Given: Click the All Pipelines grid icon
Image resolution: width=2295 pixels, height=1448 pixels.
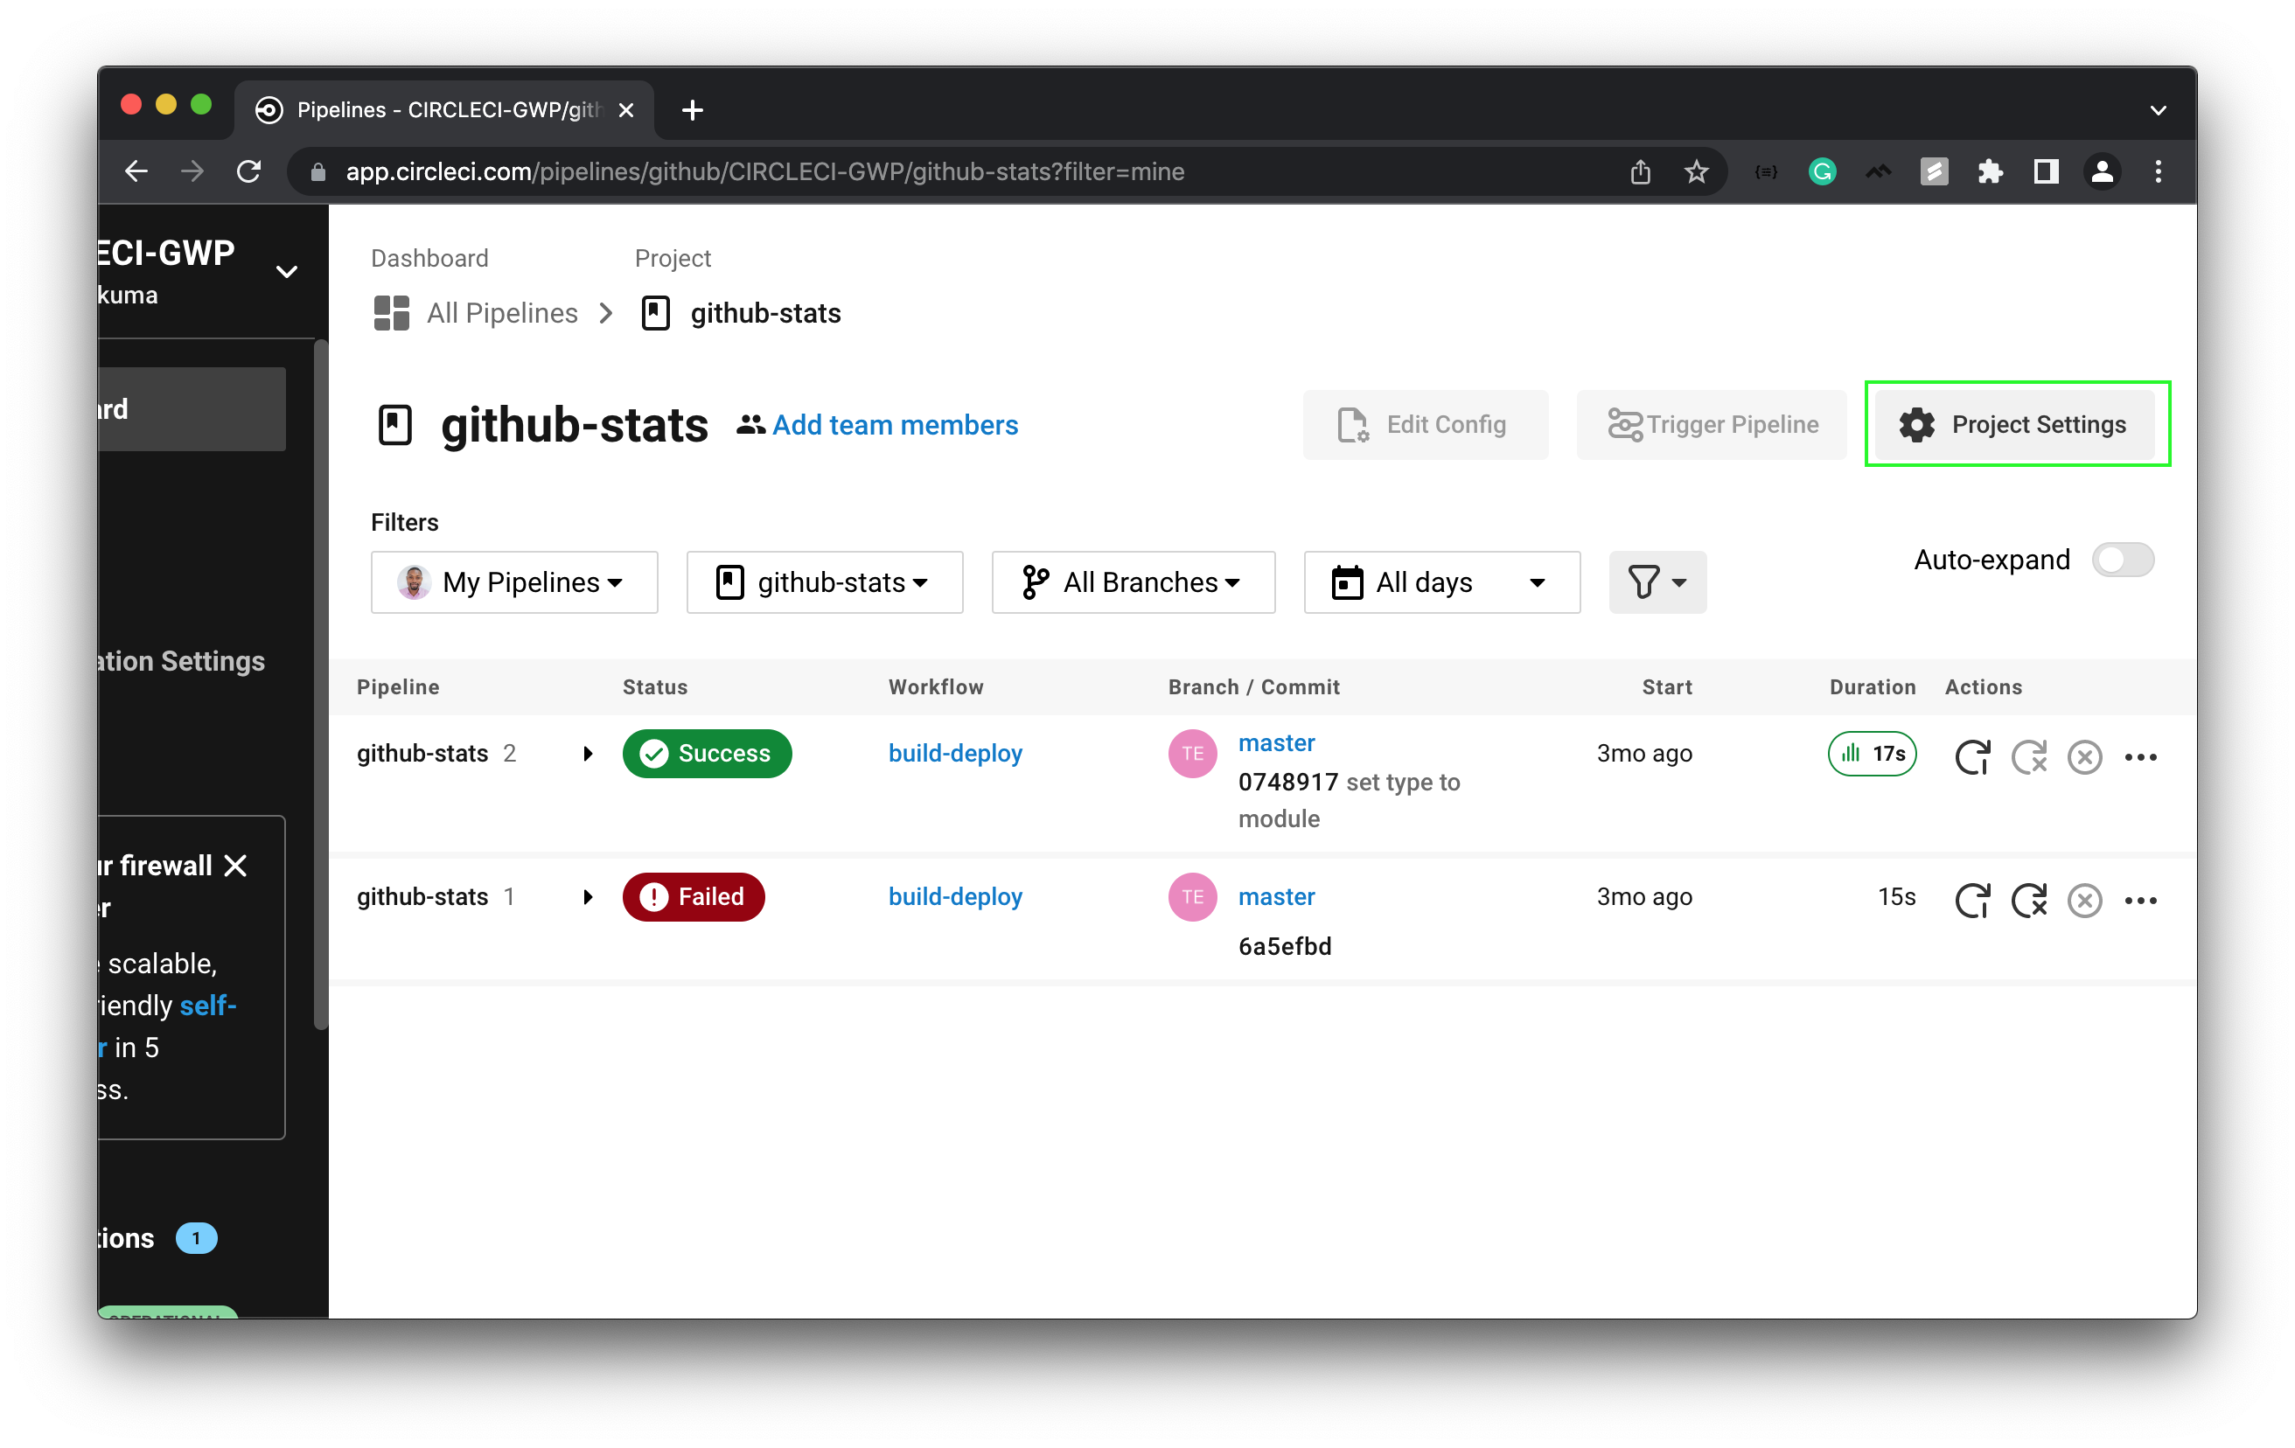Looking at the screenshot, I should click(390, 312).
